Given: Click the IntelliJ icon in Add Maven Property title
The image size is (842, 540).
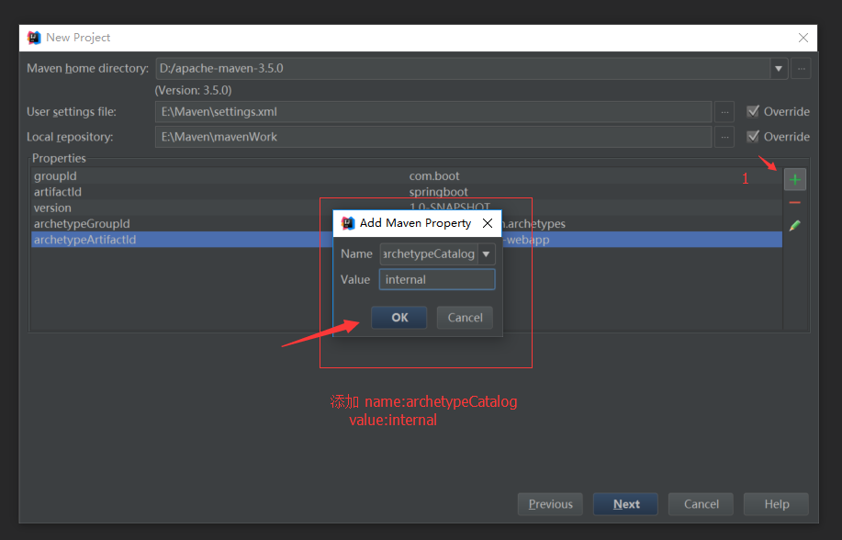Looking at the screenshot, I should point(348,223).
